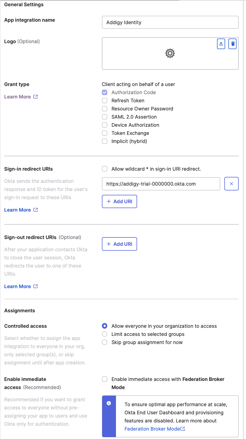This screenshot has height=439, width=246.
Task: Enable the Refresh Token checkbox
Action: (x=105, y=101)
